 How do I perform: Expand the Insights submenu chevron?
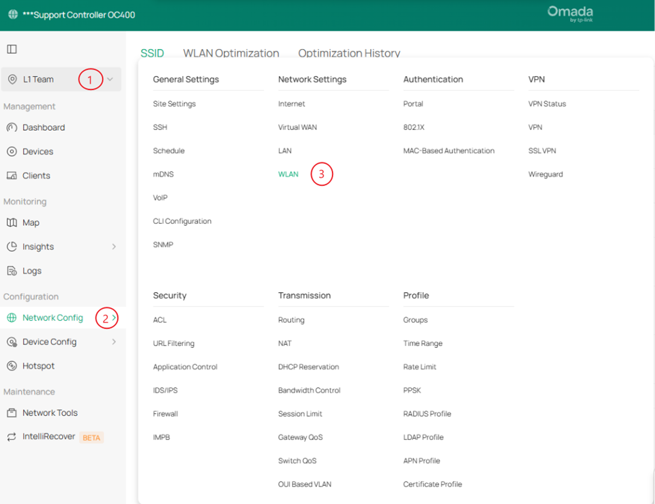(112, 246)
